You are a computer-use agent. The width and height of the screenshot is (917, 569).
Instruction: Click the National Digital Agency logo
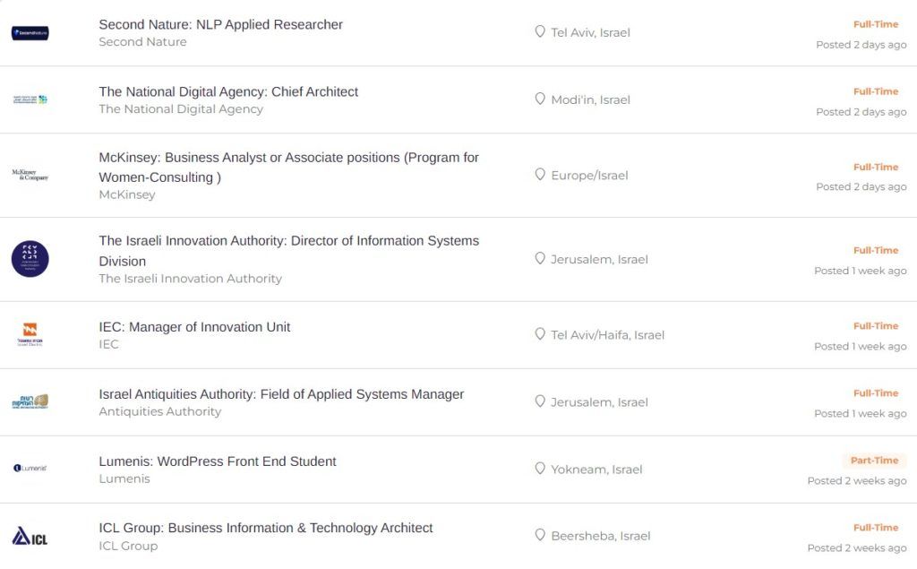pos(30,99)
